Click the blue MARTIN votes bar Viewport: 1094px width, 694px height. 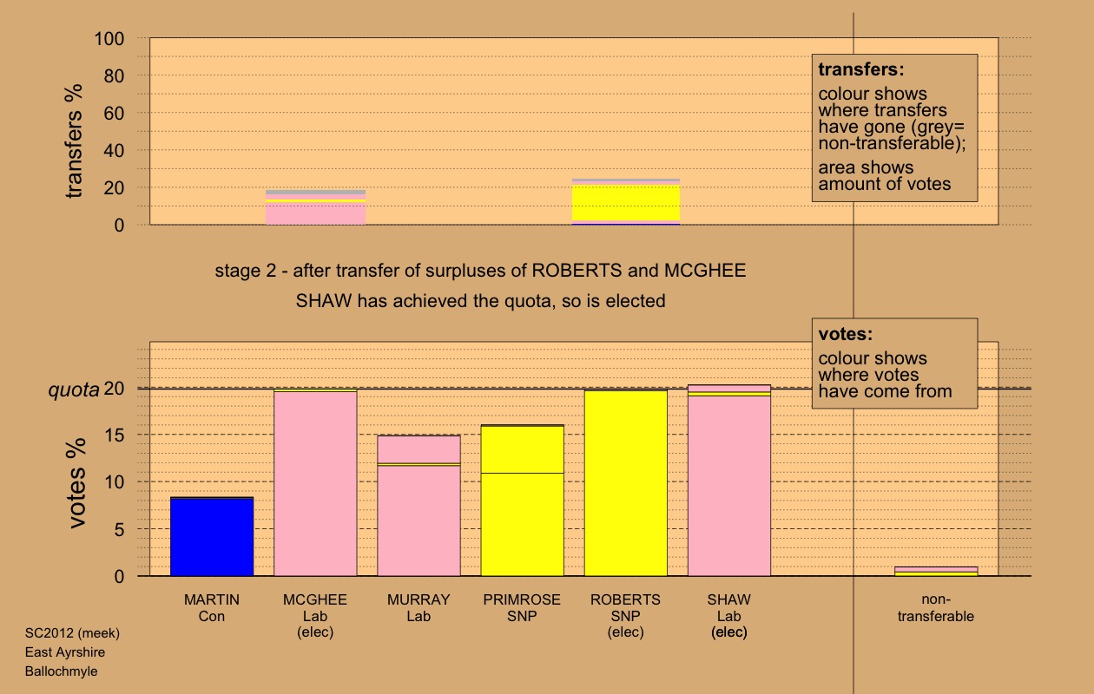coord(212,536)
